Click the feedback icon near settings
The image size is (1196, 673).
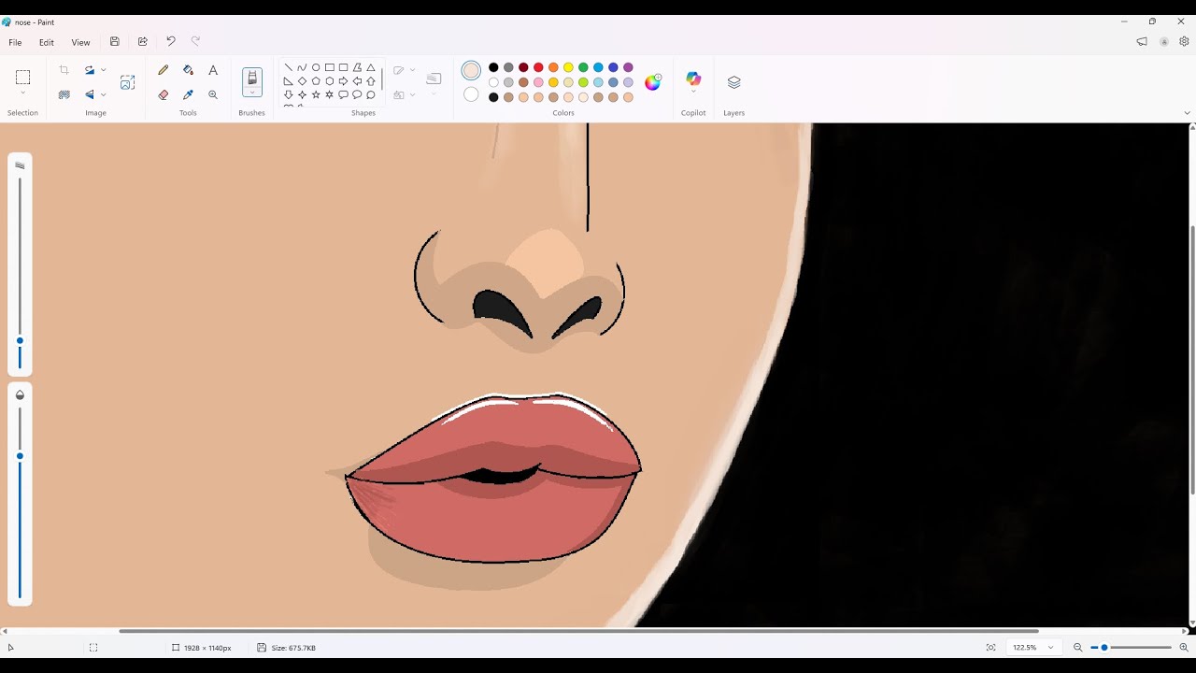click(x=1142, y=42)
